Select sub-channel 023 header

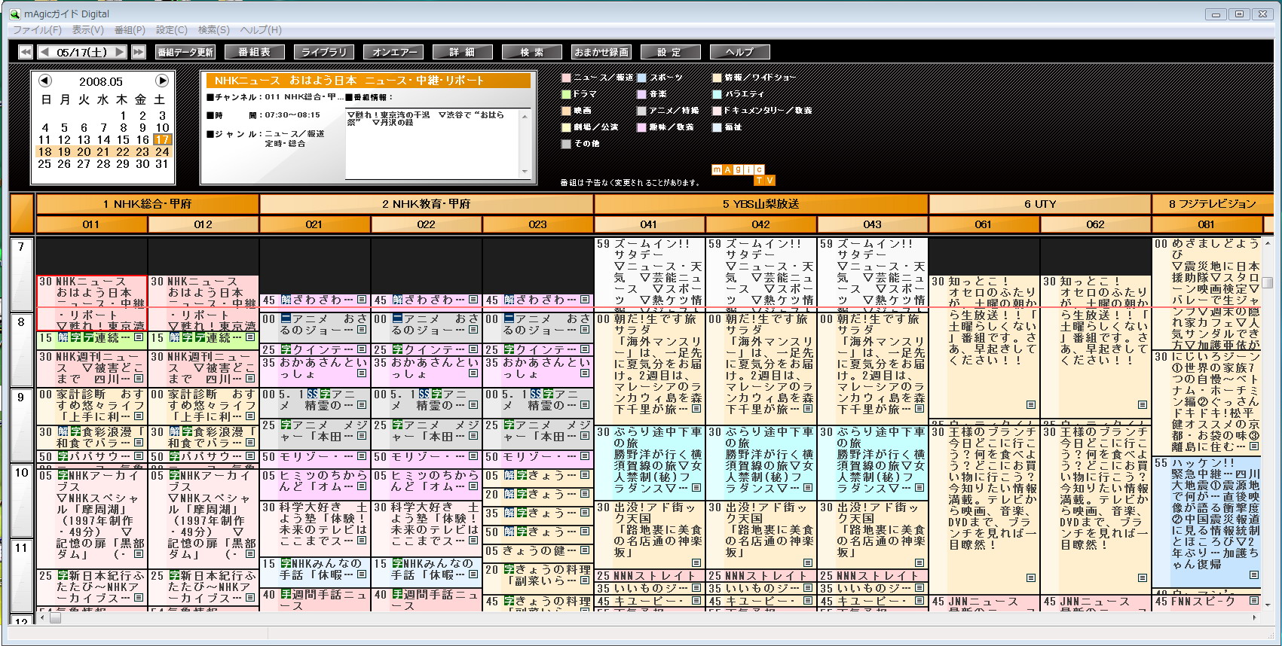(x=538, y=224)
